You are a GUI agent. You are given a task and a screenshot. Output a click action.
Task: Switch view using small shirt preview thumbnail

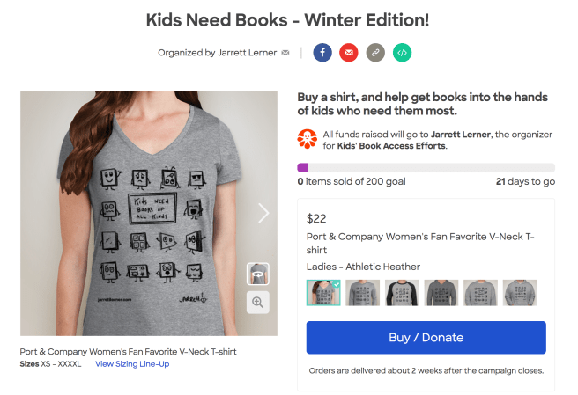pyautogui.click(x=258, y=273)
